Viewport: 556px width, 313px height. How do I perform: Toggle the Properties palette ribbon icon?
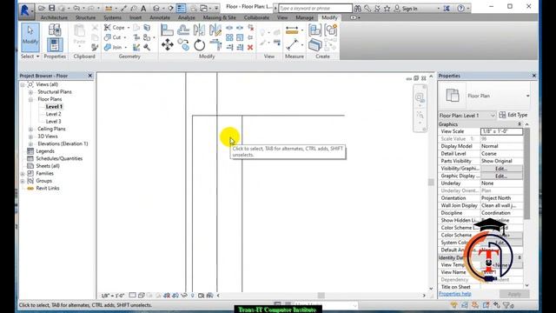tap(55, 44)
